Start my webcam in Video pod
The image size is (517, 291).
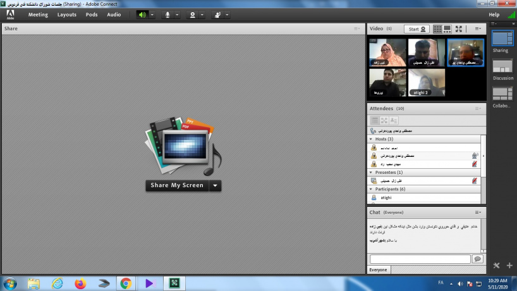(x=417, y=29)
